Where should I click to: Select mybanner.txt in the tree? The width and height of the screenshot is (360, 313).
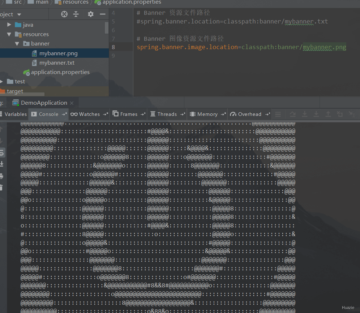point(55,62)
